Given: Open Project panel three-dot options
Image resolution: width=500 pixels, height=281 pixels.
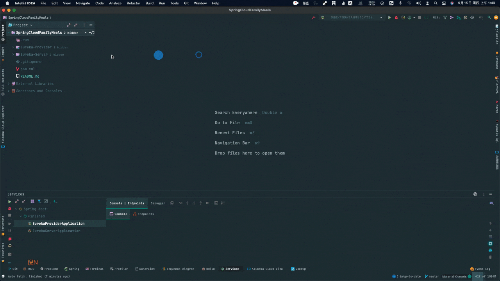Looking at the screenshot, I should tap(84, 25).
